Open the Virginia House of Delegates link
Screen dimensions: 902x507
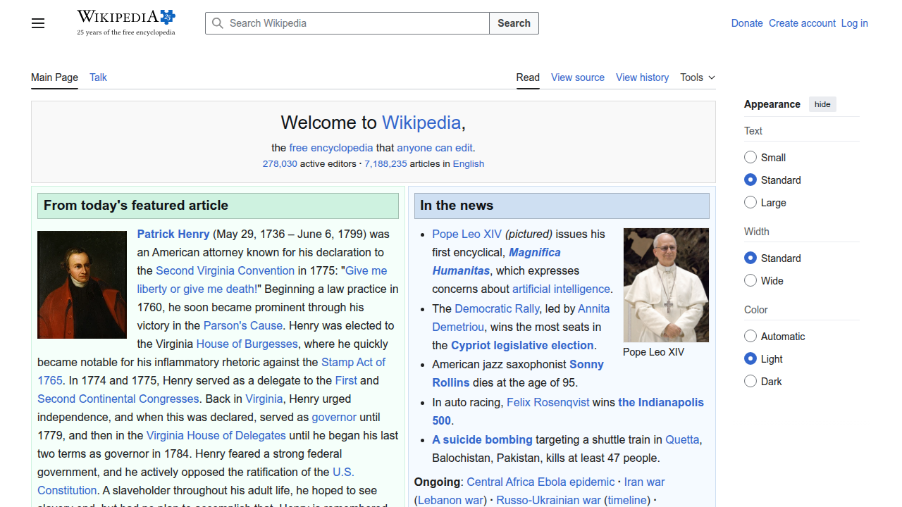pos(216,435)
